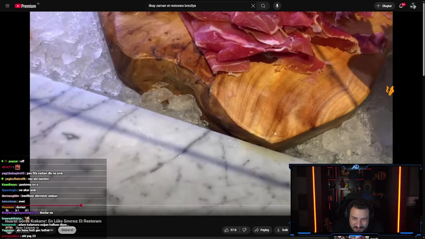The image size is (425, 239).
Task: Click the page vertical scrollbar thumb
Action: [423, 40]
